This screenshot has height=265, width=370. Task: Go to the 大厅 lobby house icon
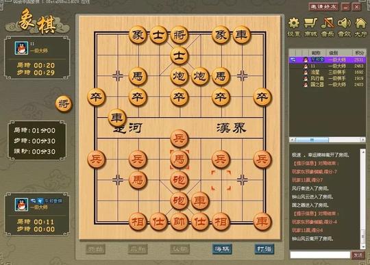click(x=360, y=27)
